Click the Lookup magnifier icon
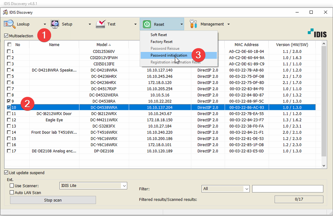Image resolution: width=333 pixels, height=216 pixels. pyautogui.click(x=10, y=24)
